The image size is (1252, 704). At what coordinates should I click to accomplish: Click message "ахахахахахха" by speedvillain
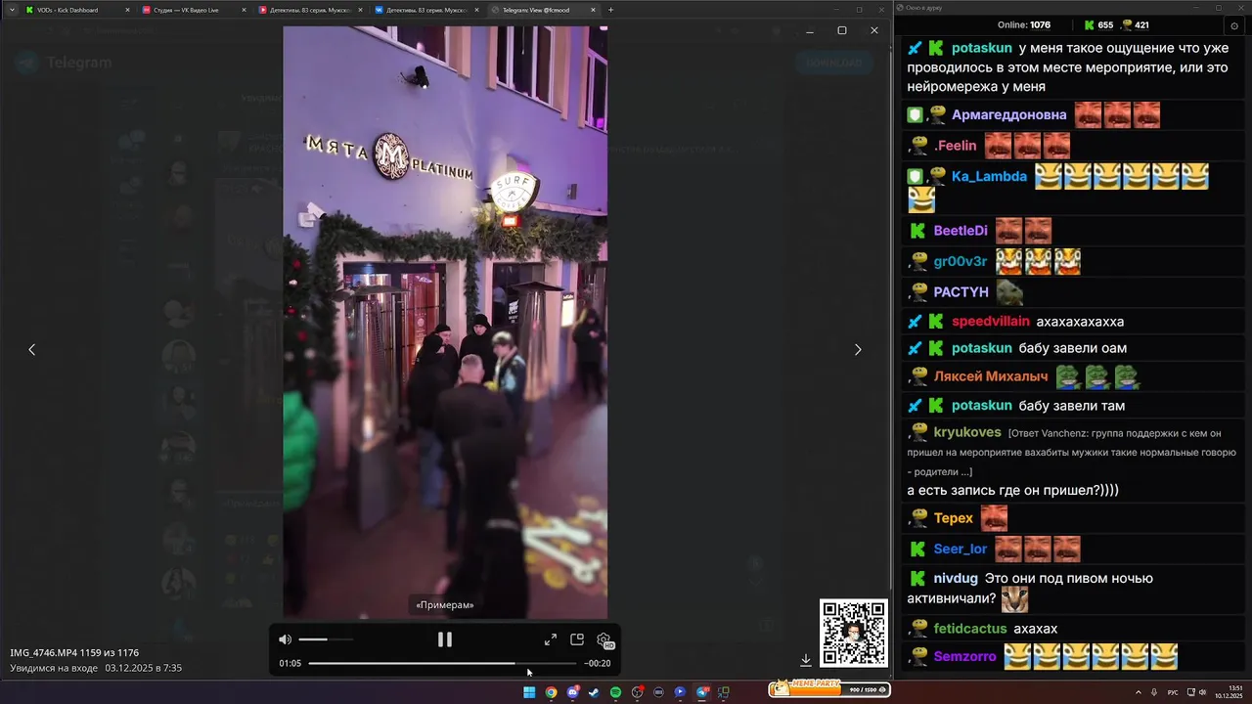coord(1080,322)
